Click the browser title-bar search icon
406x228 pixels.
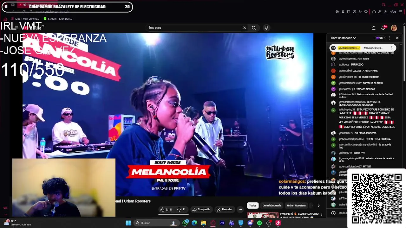383,5
